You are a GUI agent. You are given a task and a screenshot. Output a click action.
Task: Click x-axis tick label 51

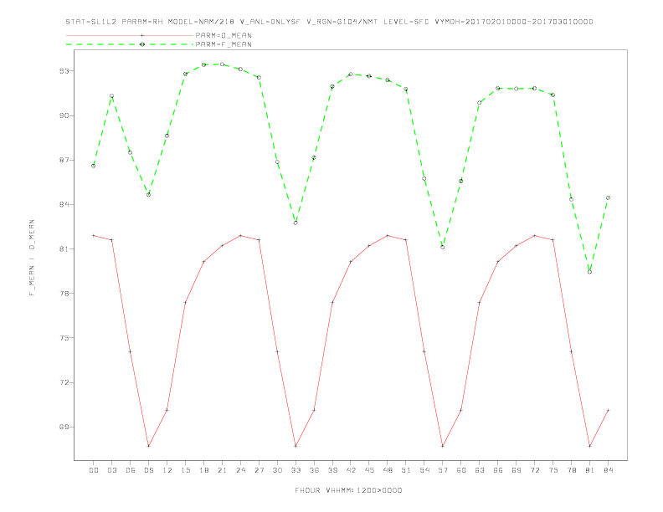[406, 470]
